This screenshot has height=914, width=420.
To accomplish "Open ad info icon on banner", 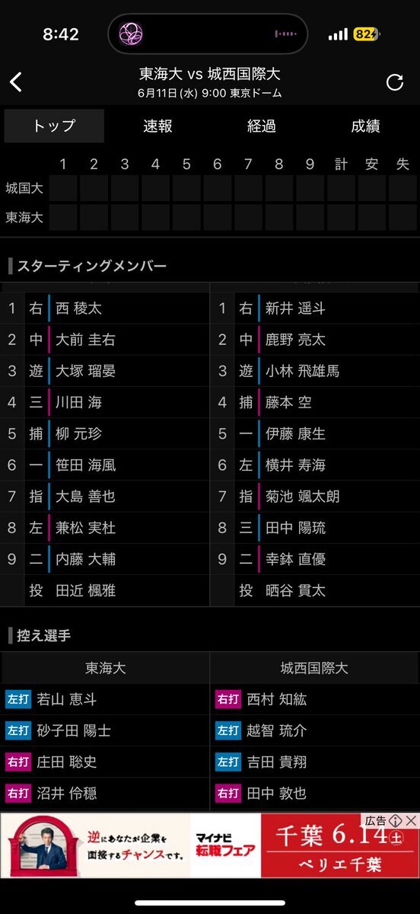I will [x=396, y=820].
